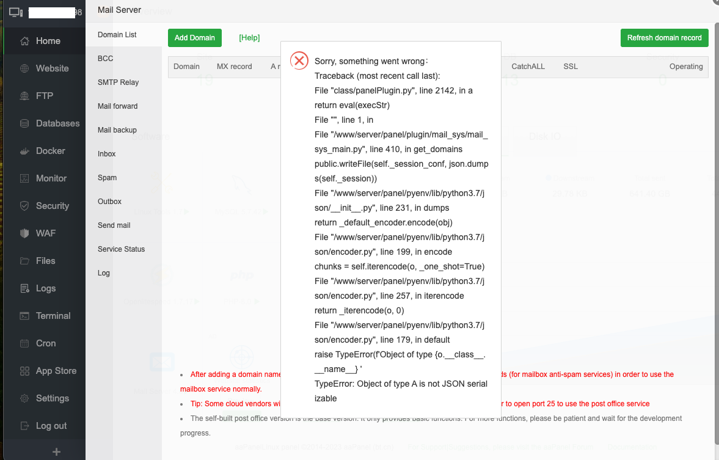This screenshot has height=460, width=719.
Task: Select the Inbox menu item
Action: pos(106,154)
